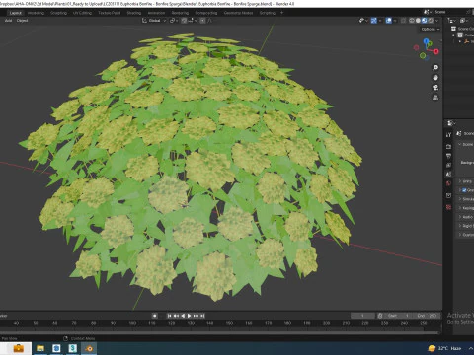Click the blue Z axis gizmo ball
The image size is (474, 355).
click(426, 41)
